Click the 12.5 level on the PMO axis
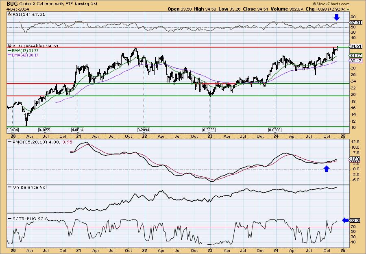The image size is (366, 254). pos(355,142)
